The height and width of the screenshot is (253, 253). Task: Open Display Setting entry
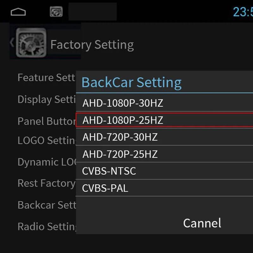(x=46, y=99)
